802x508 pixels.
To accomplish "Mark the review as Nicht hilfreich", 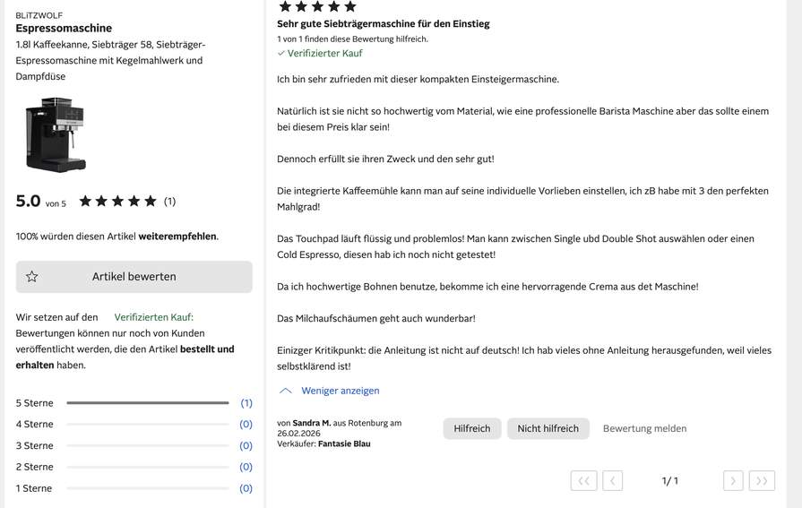I will point(548,428).
